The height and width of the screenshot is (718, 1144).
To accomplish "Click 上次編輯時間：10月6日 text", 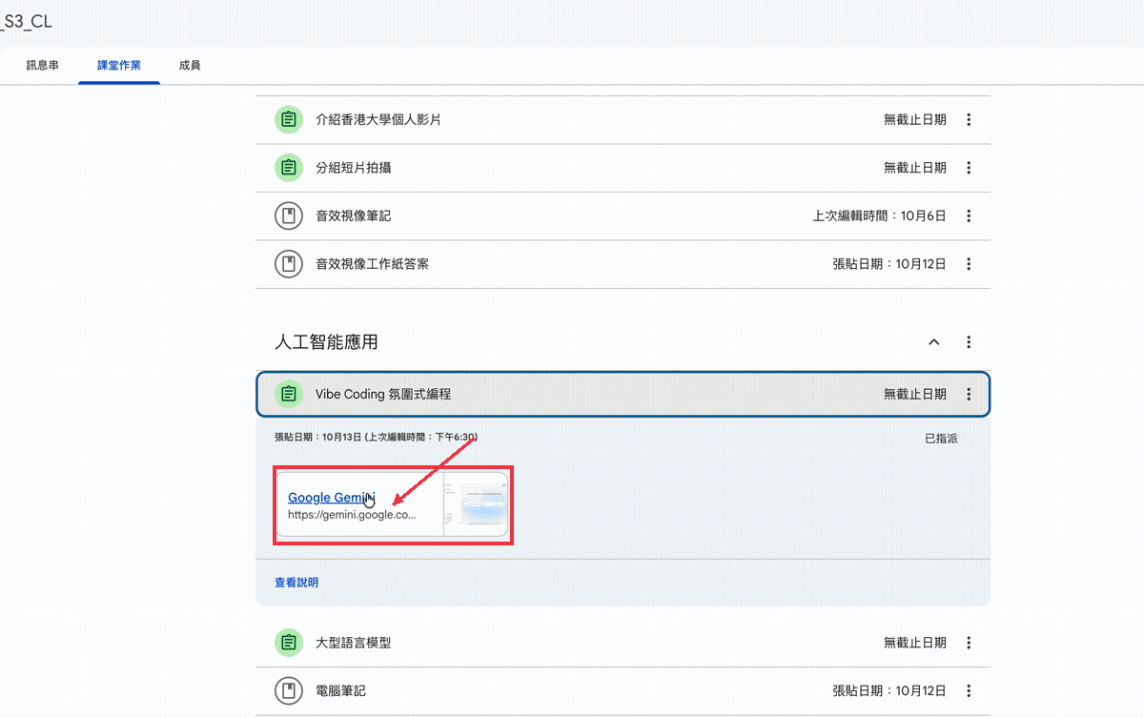I will point(879,216).
